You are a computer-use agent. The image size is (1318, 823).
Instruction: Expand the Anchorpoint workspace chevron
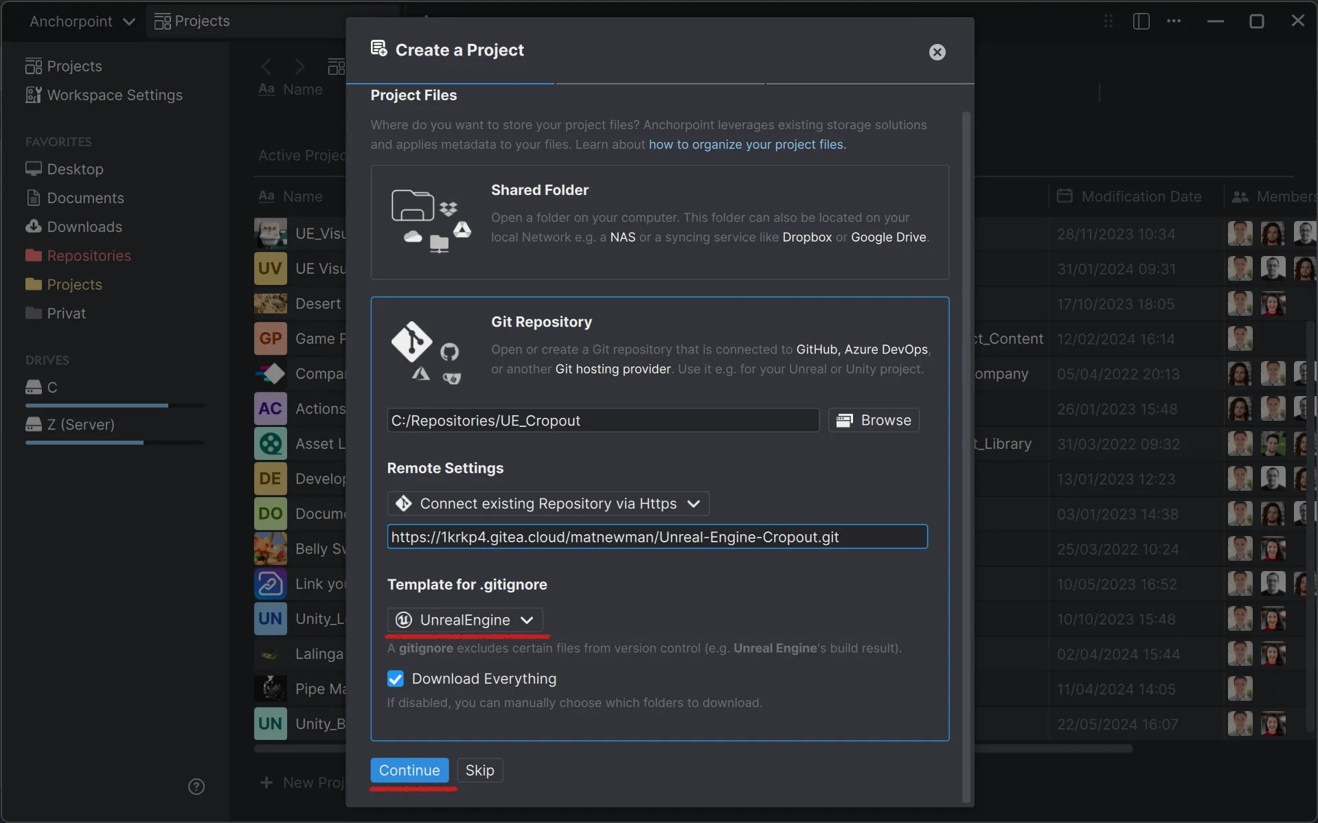click(x=129, y=21)
